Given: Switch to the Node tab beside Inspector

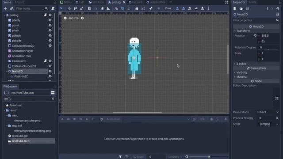Looking at the screenshot, I should point(252,2).
